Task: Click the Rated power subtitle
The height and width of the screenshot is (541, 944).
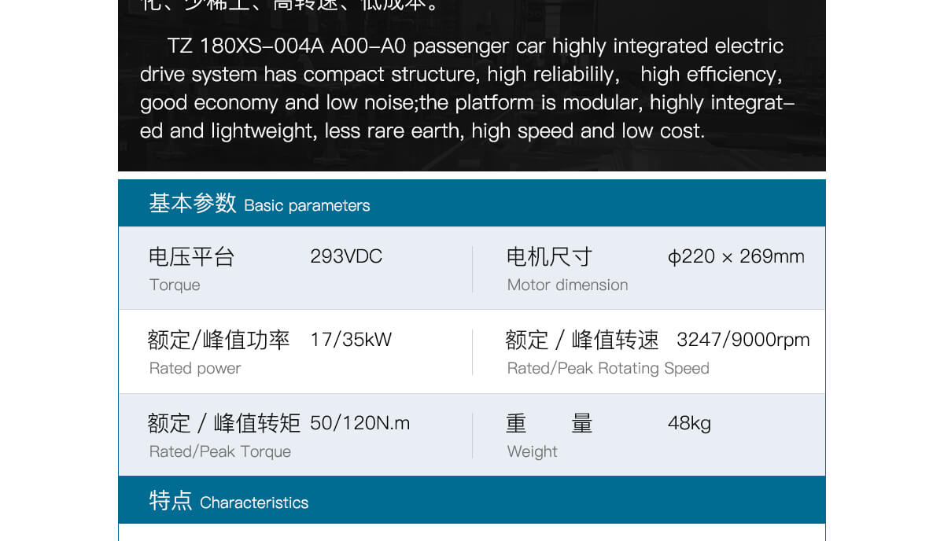Action: click(x=195, y=369)
